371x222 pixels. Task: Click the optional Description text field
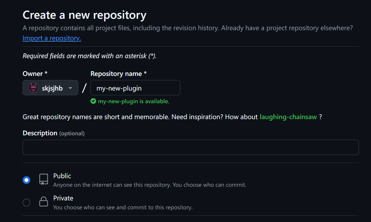coord(190,147)
